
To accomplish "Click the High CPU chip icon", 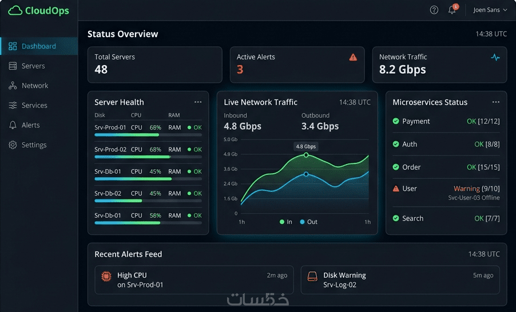I will [106, 276].
